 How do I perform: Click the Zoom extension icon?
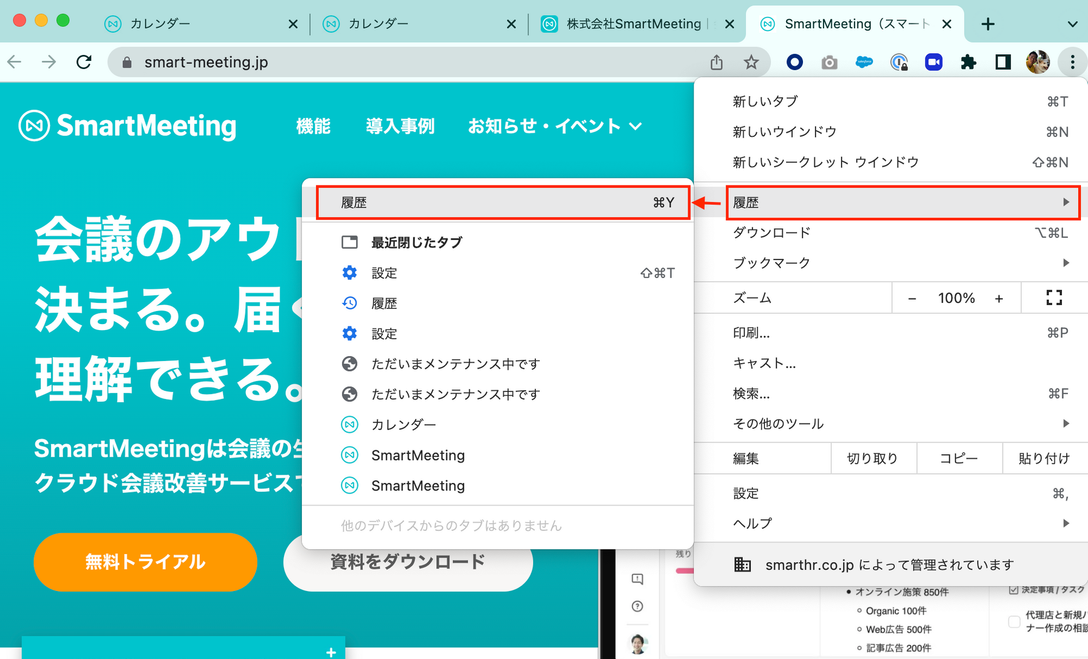tap(934, 62)
